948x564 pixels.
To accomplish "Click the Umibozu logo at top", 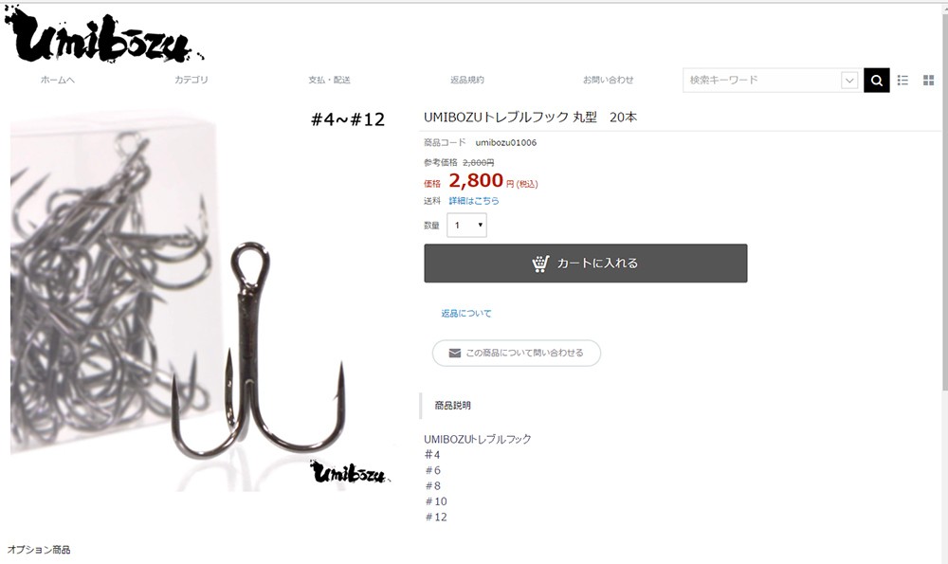I will point(102,35).
